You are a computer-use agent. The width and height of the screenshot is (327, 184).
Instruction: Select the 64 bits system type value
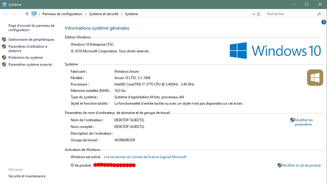click(x=149, y=97)
